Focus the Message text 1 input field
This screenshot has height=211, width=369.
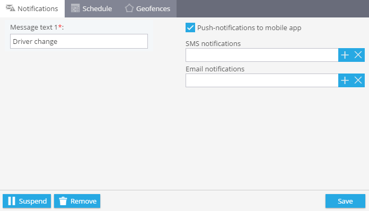click(x=79, y=41)
